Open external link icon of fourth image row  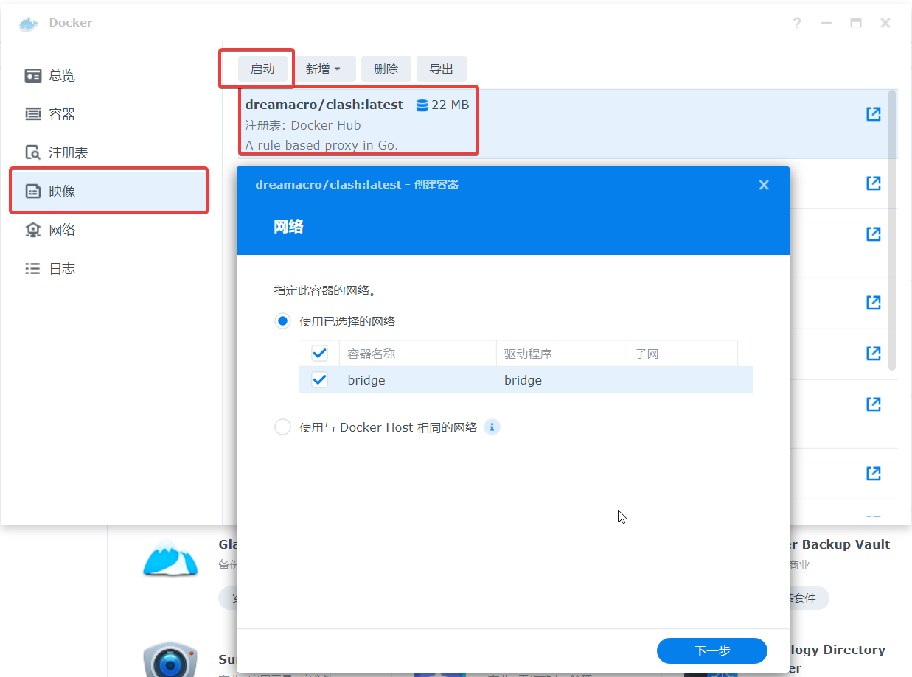873,302
